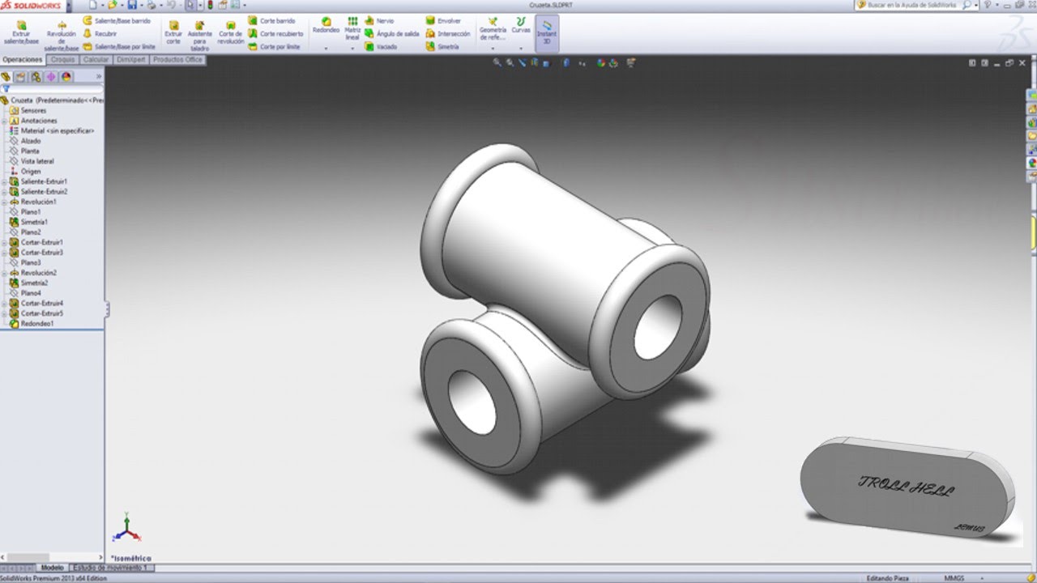Click the New document icon
Screen dimensions: 1037x583
[x=93, y=5]
